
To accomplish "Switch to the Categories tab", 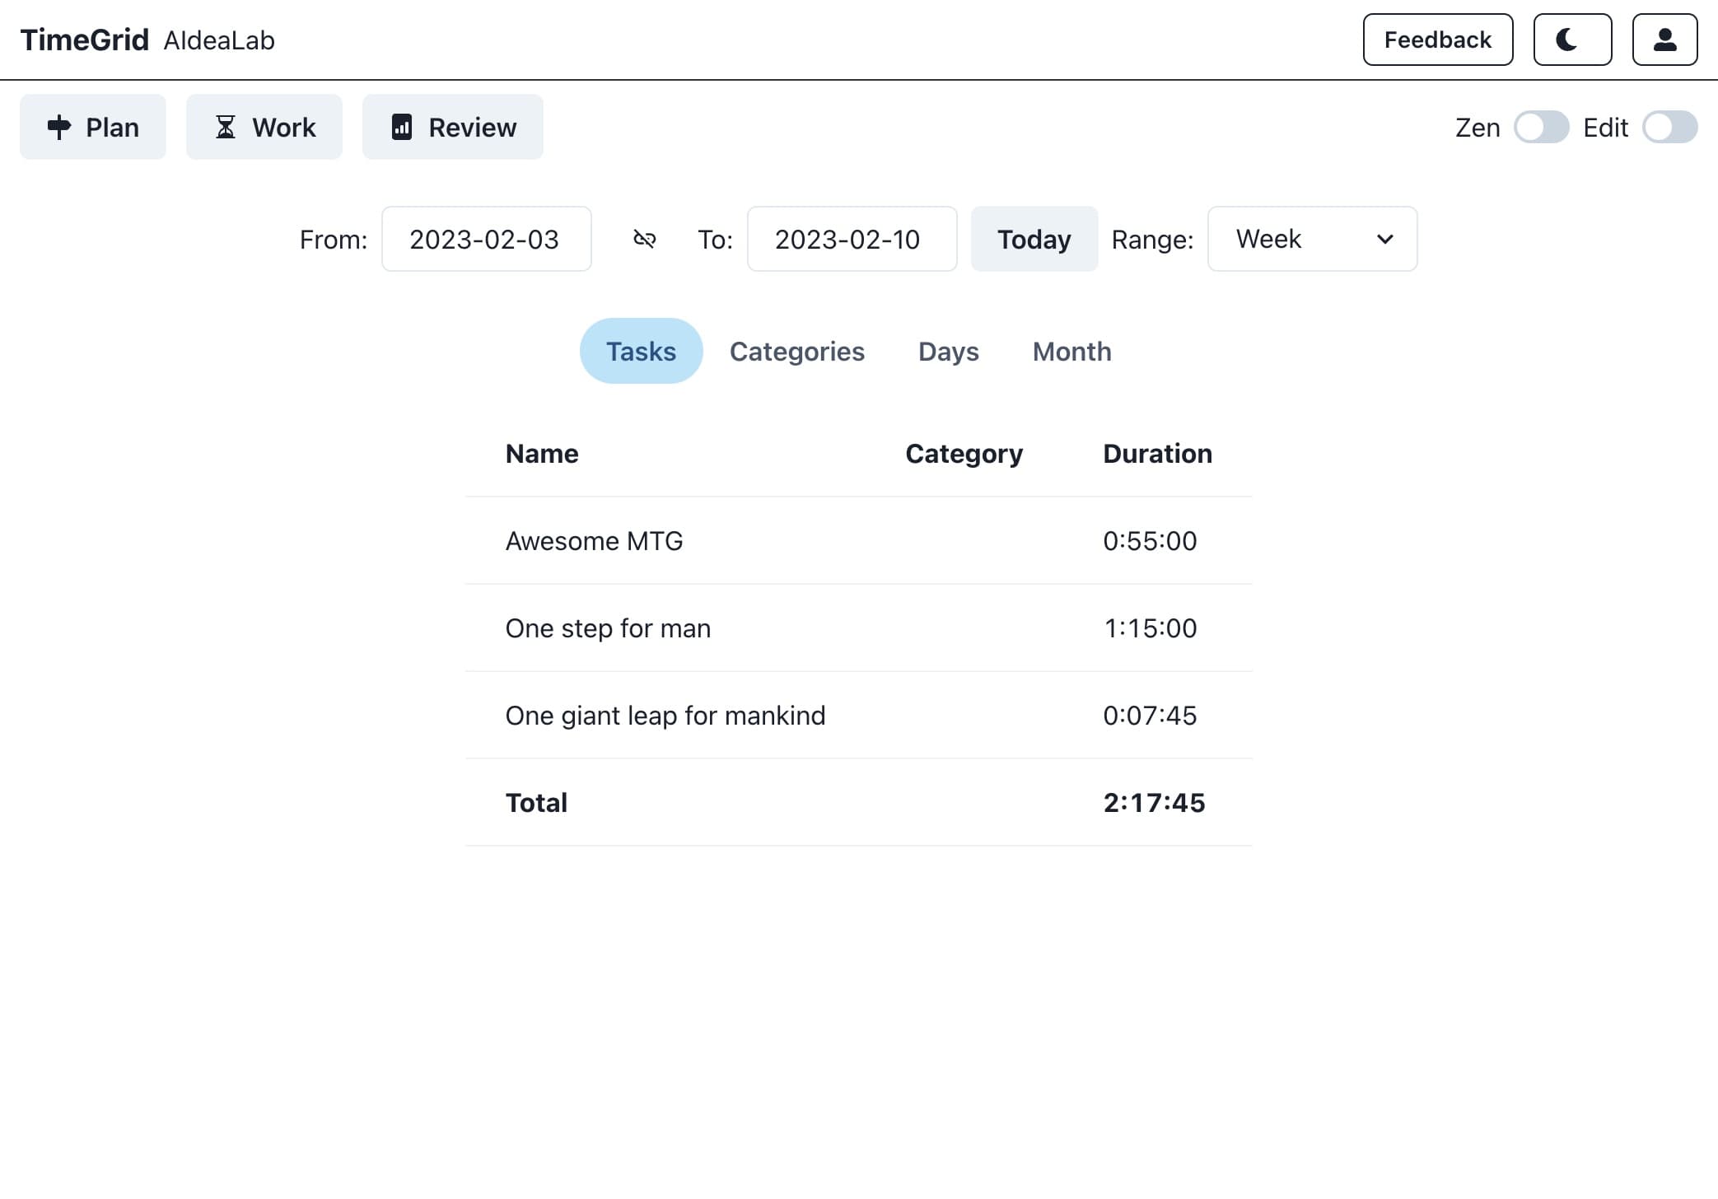I will pos(796,351).
